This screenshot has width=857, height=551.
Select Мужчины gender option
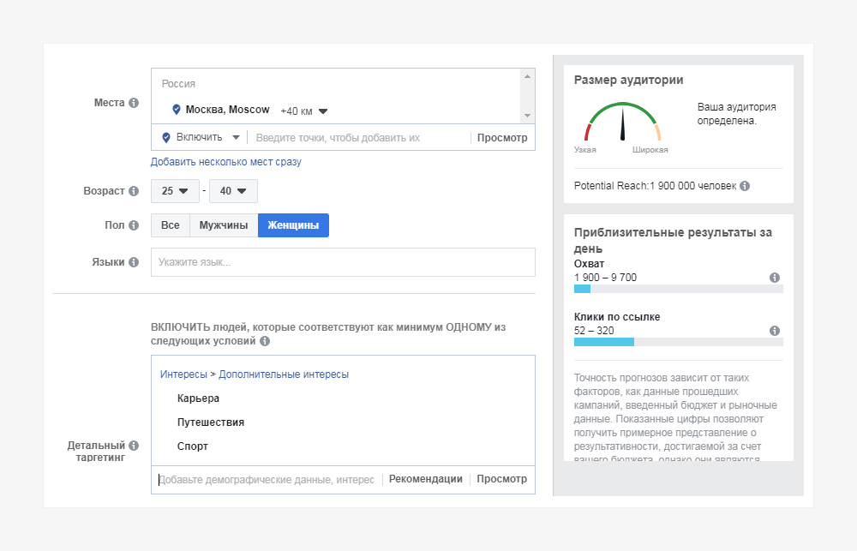224,225
